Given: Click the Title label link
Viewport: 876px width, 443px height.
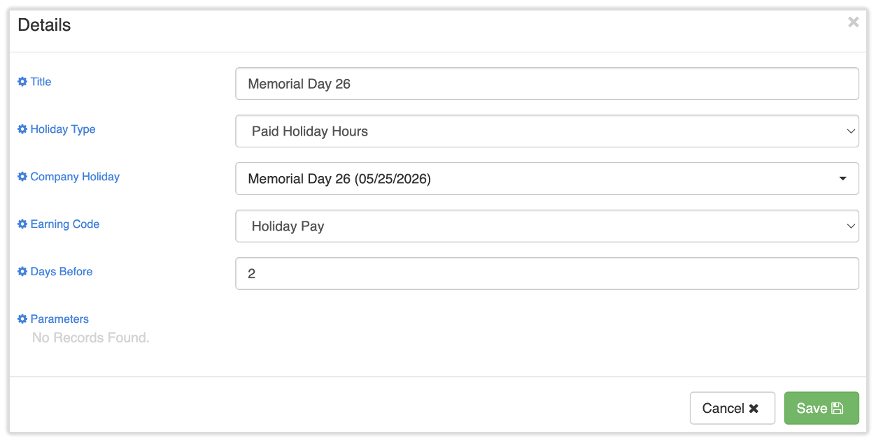Looking at the screenshot, I should tap(41, 82).
